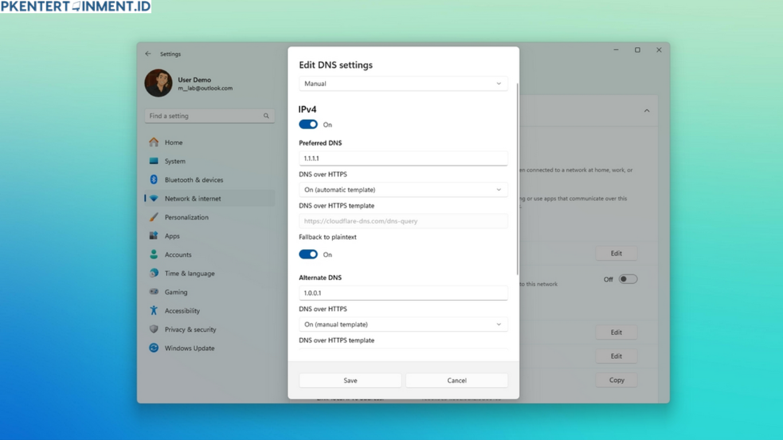
Task: Collapse the expanded network properties section
Action: coord(647,111)
